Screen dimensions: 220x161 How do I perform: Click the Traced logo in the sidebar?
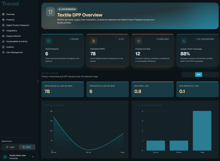pyautogui.click(x=10, y=4)
